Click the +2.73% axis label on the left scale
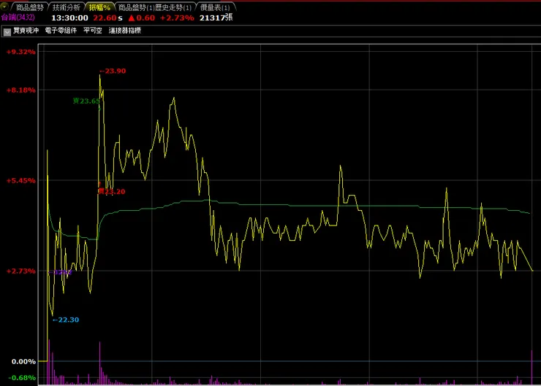Viewport: 541px width, 386px height. 21,271
